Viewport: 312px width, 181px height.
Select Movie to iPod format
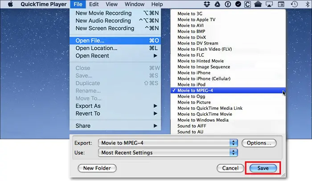coord(228,84)
